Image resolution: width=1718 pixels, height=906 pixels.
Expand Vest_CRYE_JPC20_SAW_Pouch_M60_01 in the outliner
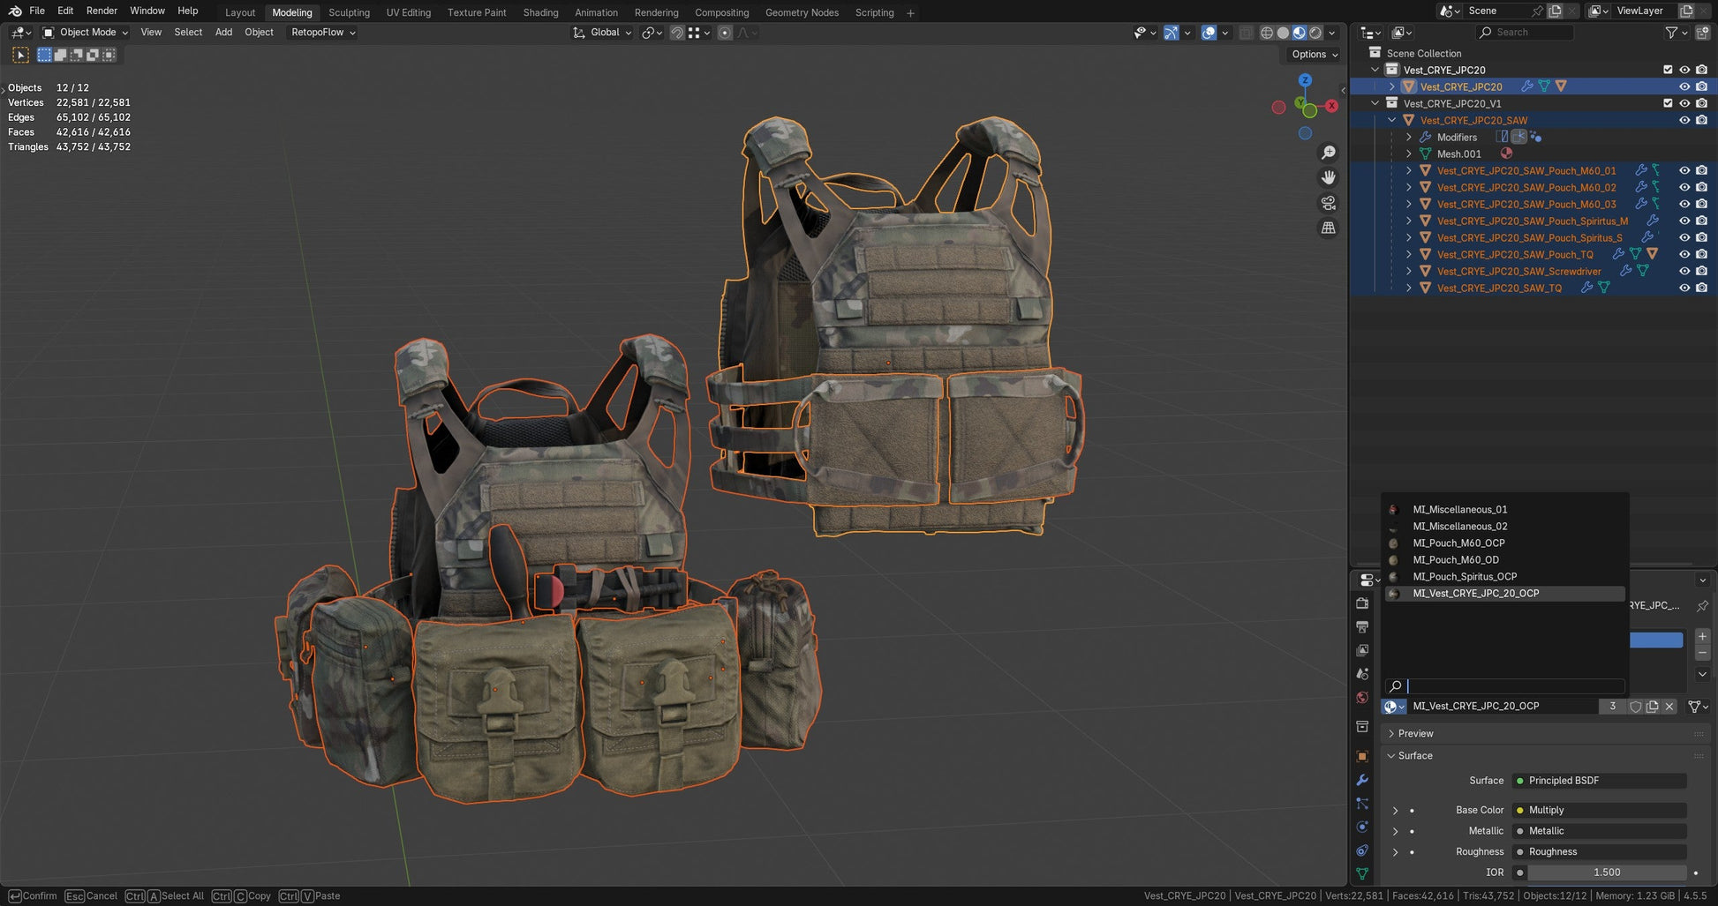click(x=1409, y=170)
